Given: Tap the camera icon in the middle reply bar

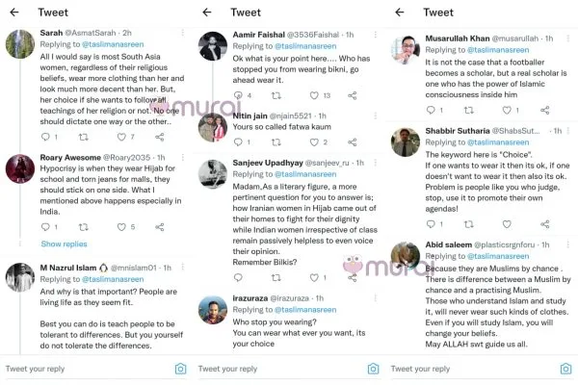Looking at the screenshot, I should click(373, 369).
